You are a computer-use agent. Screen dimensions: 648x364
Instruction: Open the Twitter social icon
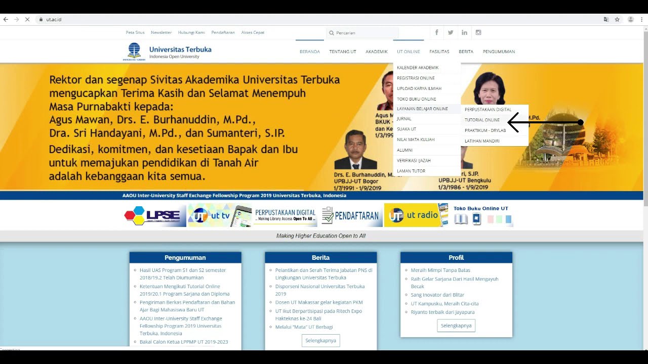(x=451, y=32)
